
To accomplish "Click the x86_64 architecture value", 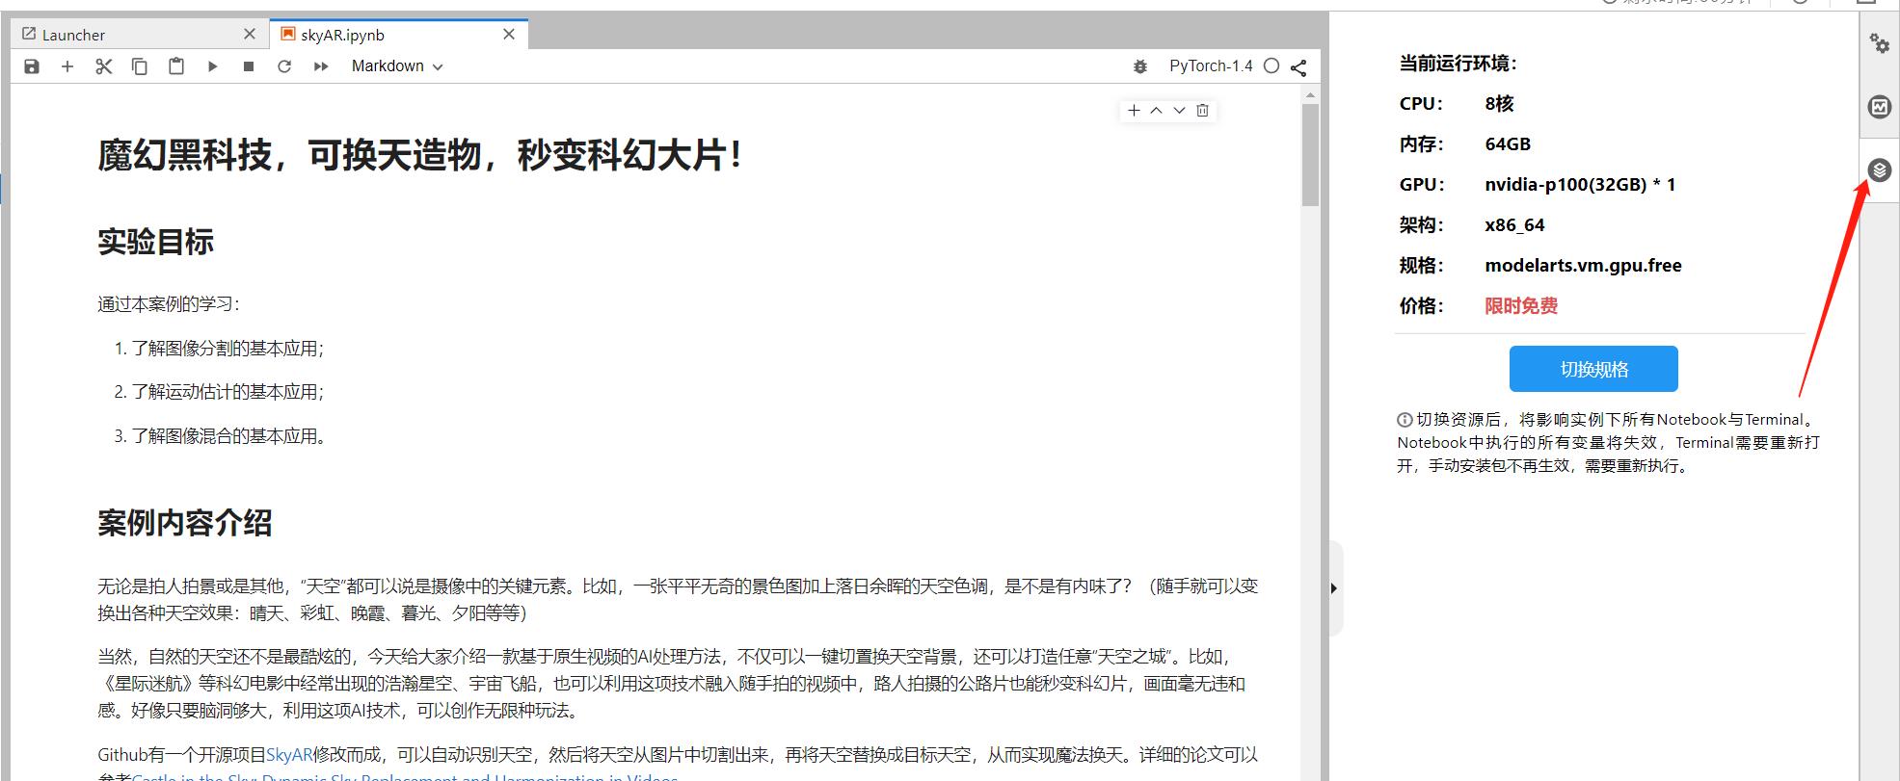I will (1514, 225).
